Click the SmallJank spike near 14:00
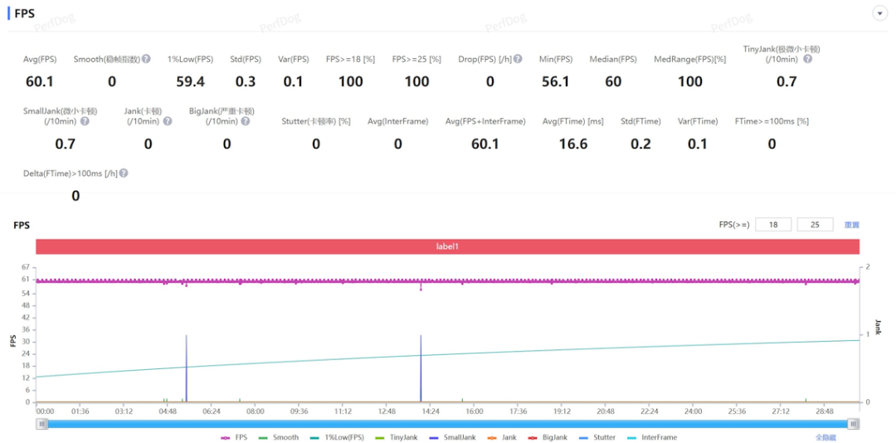Image resolution: width=896 pixels, height=443 pixels. (x=421, y=368)
